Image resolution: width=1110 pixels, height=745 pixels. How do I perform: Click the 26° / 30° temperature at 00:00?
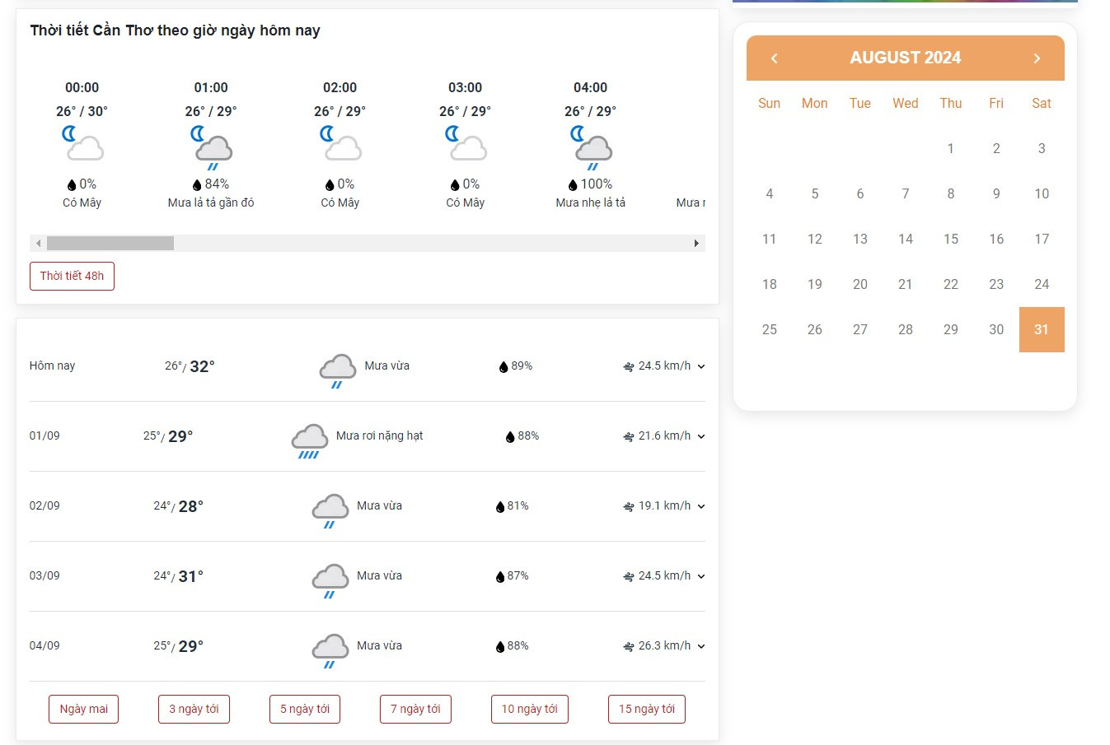(x=82, y=111)
